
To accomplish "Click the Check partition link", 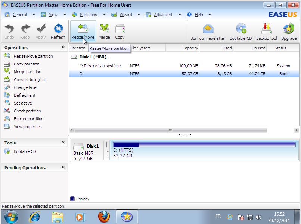I will pyautogui.click(x=27, y=111).
